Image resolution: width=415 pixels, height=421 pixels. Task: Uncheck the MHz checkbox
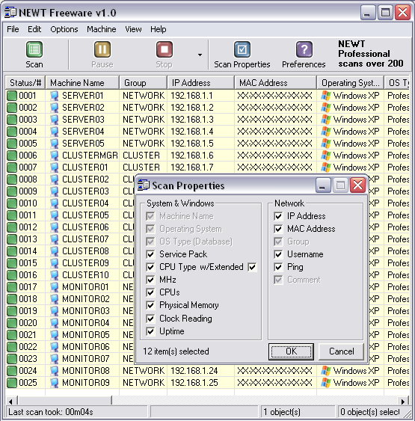[150, 280]
